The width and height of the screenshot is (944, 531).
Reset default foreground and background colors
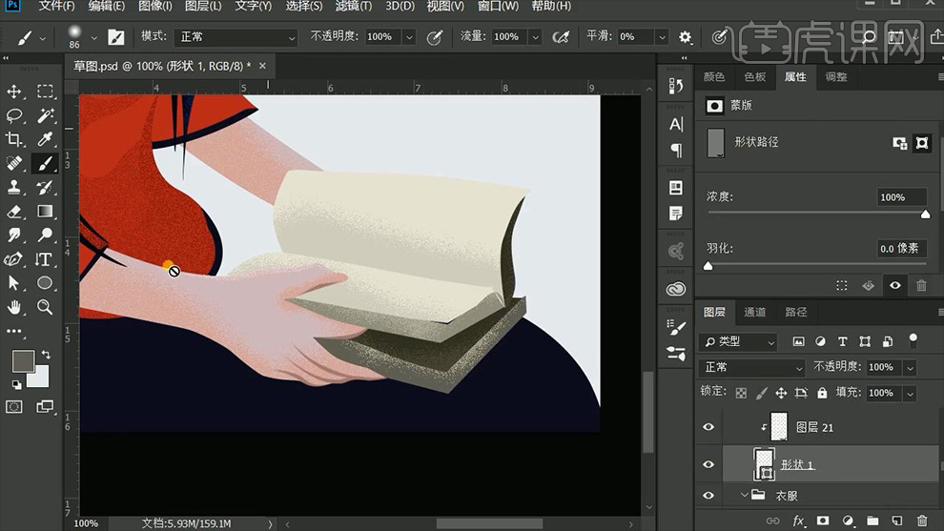pos(16,384)
